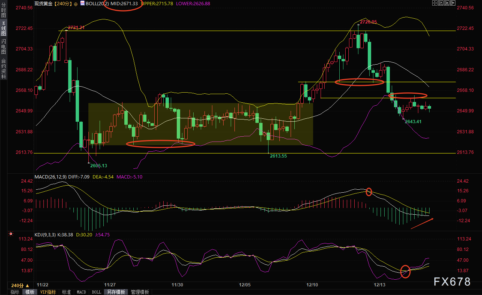The height and width of the screenshot is (295, 482).
Task: Click the right-axis 2649.99 price label
Action: 465,111
